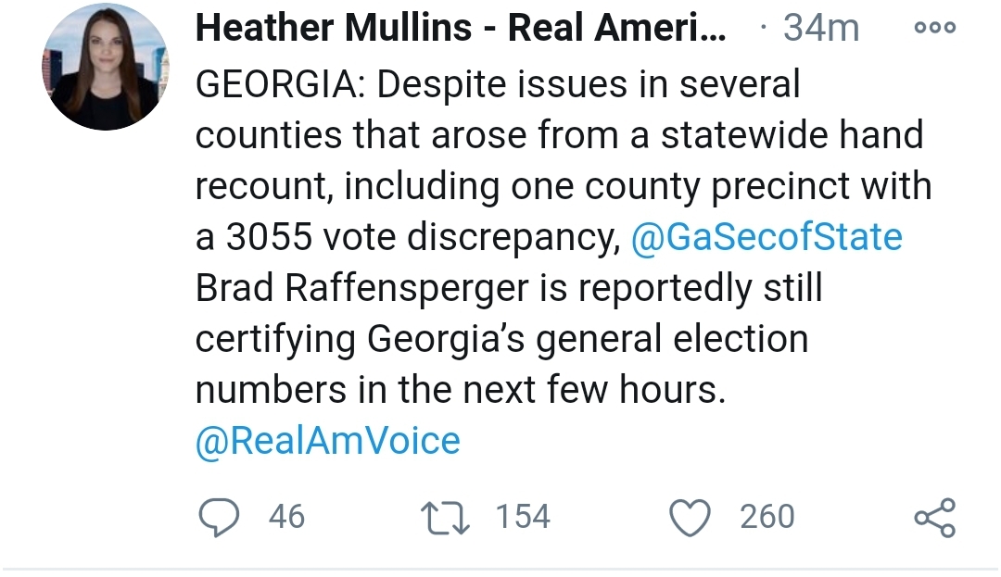
Task: Share the tweet via share icon
Action: pyautogui.click(x=935, y=518)
